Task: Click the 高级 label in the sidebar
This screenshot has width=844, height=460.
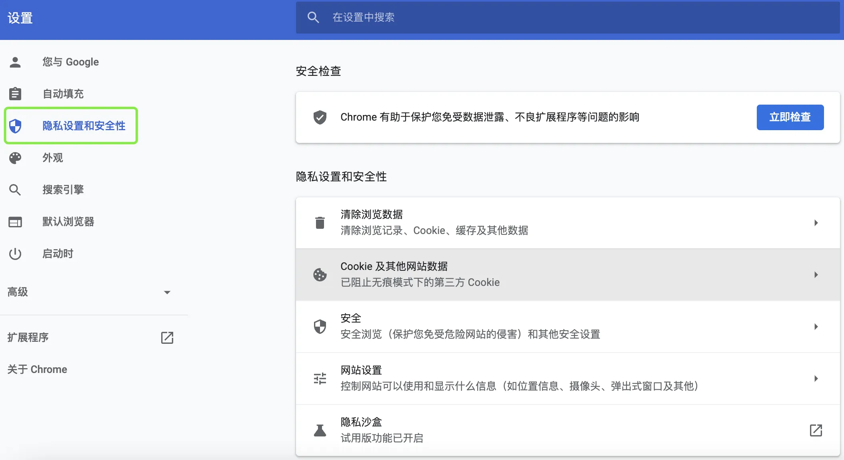Action: pos(18,292)
